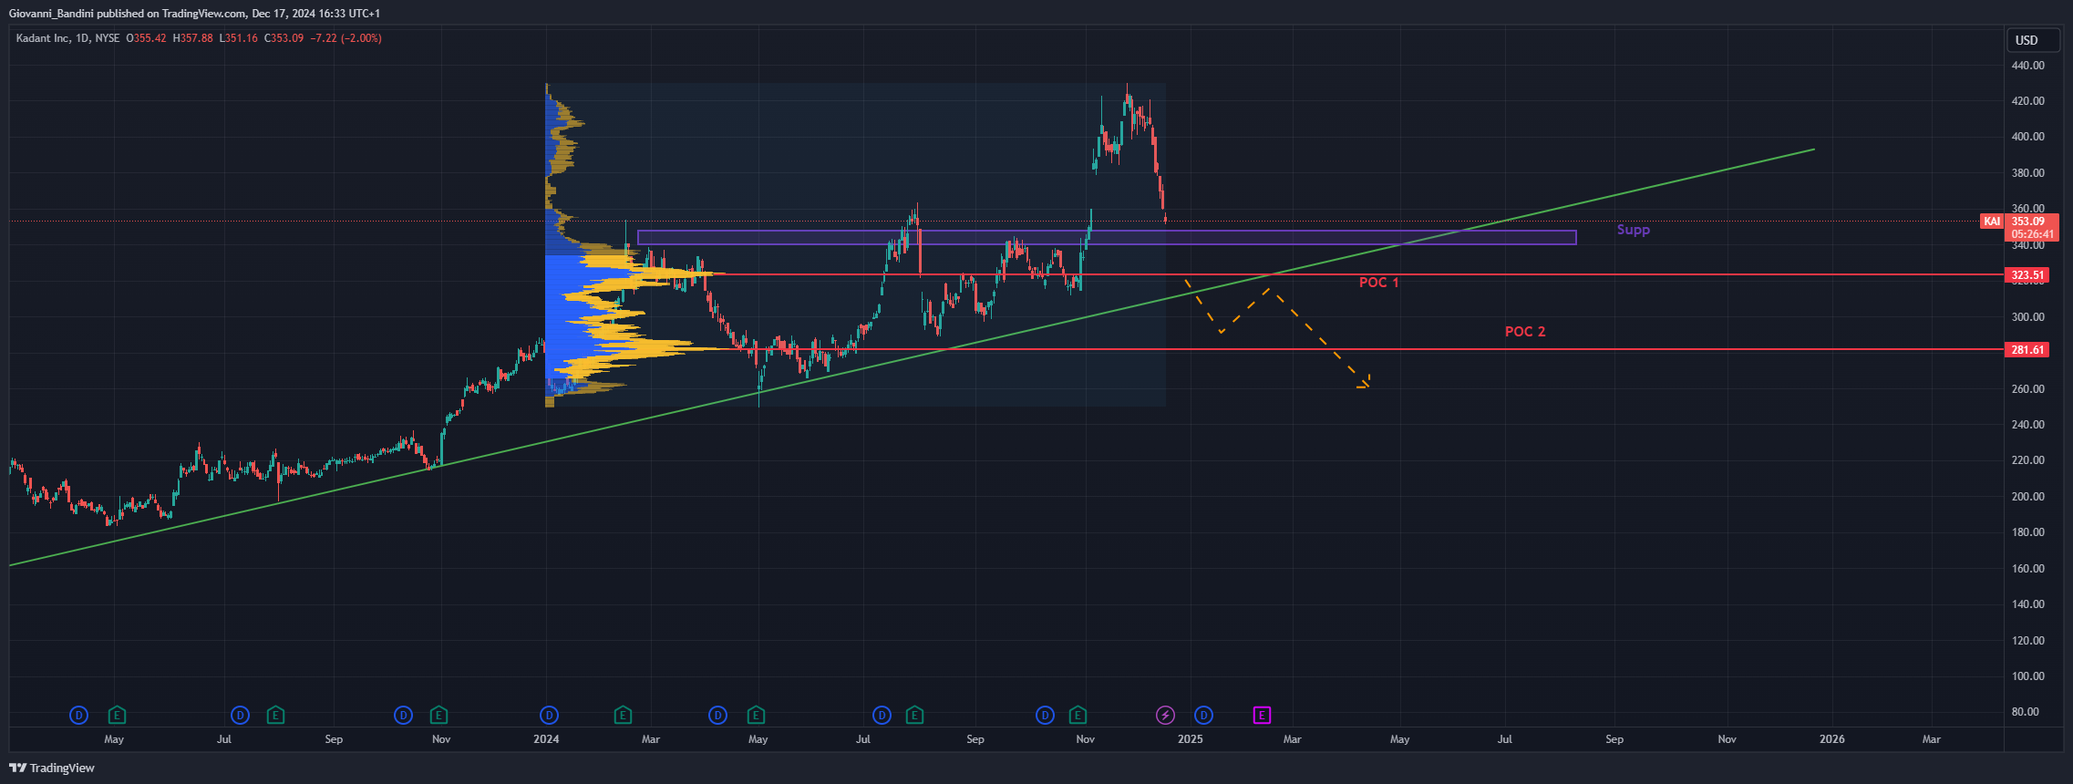Open the earnings marker in August 2023
Viewport: 2073px width, 784px height.
pos(275,716)
